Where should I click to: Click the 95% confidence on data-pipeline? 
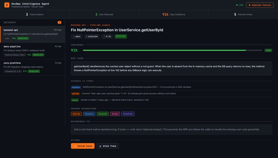[29, 55]
